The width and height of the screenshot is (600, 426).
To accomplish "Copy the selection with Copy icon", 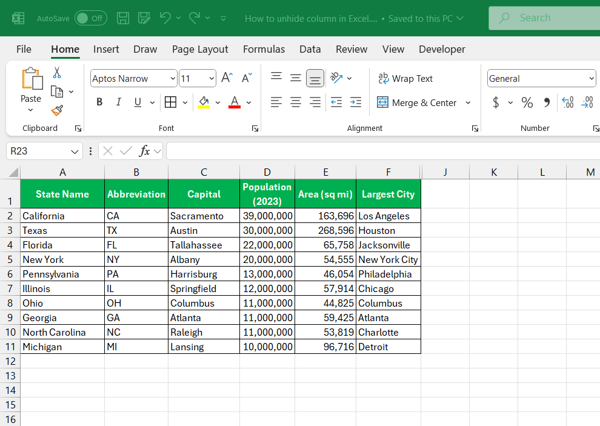I will pyautogui.click(x=57, y=92).
